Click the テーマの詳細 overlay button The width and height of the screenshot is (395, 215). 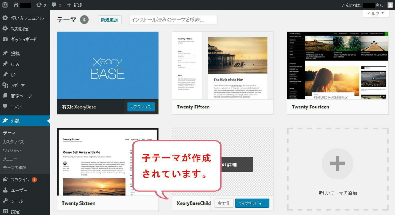[237, 164]
